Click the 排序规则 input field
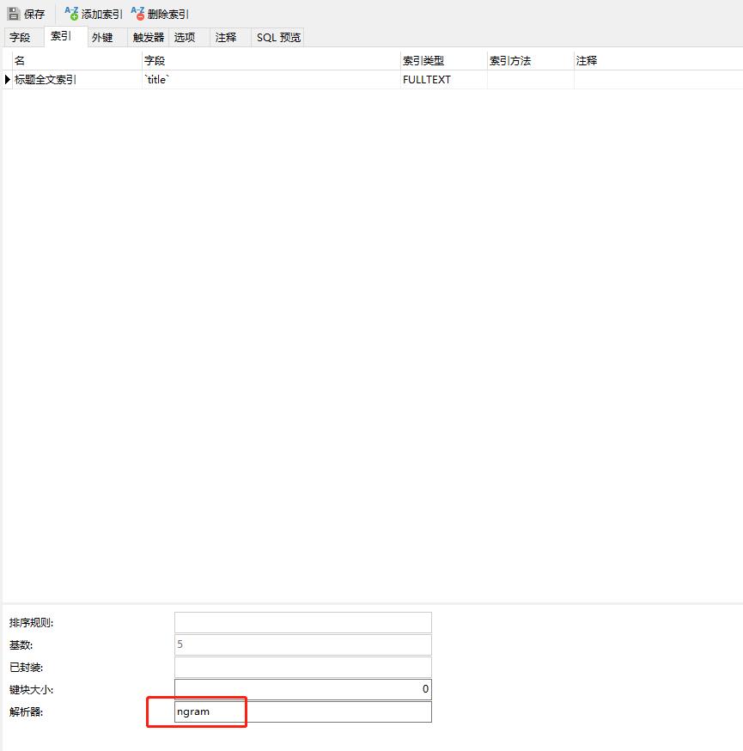Viewport: 743px width, 751px height. (303, 622)
